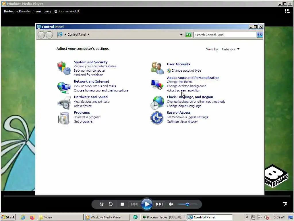Toggle repeat in Windows Media Player
The image size is (294, 221).
[111, 204]
